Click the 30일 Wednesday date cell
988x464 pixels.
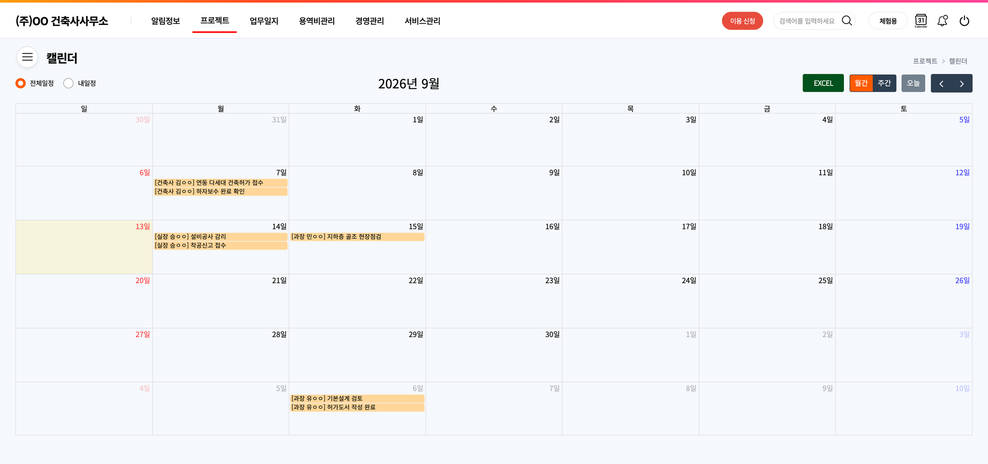[x=494, y=355]
